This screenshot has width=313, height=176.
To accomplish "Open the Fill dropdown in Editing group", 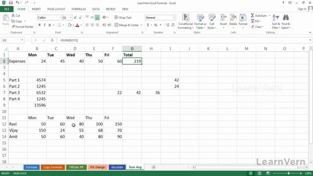I will tap(256, 21).
